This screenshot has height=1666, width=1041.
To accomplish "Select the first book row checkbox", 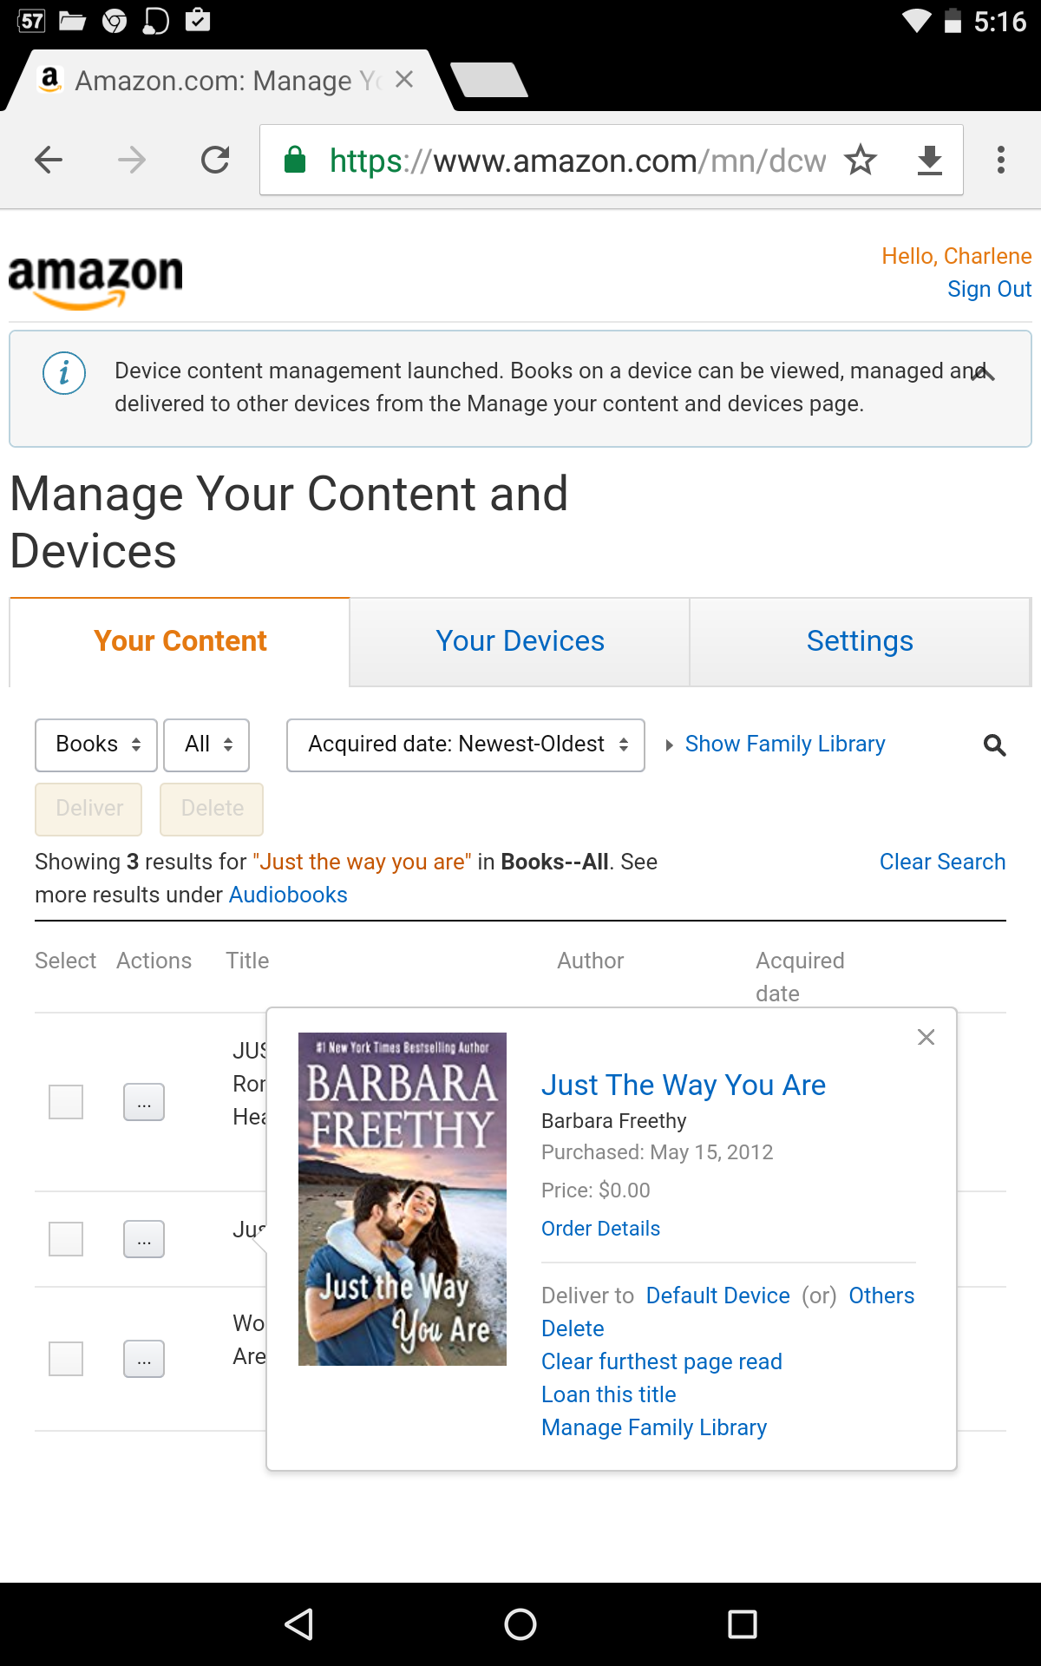I will coord(66,1102).
